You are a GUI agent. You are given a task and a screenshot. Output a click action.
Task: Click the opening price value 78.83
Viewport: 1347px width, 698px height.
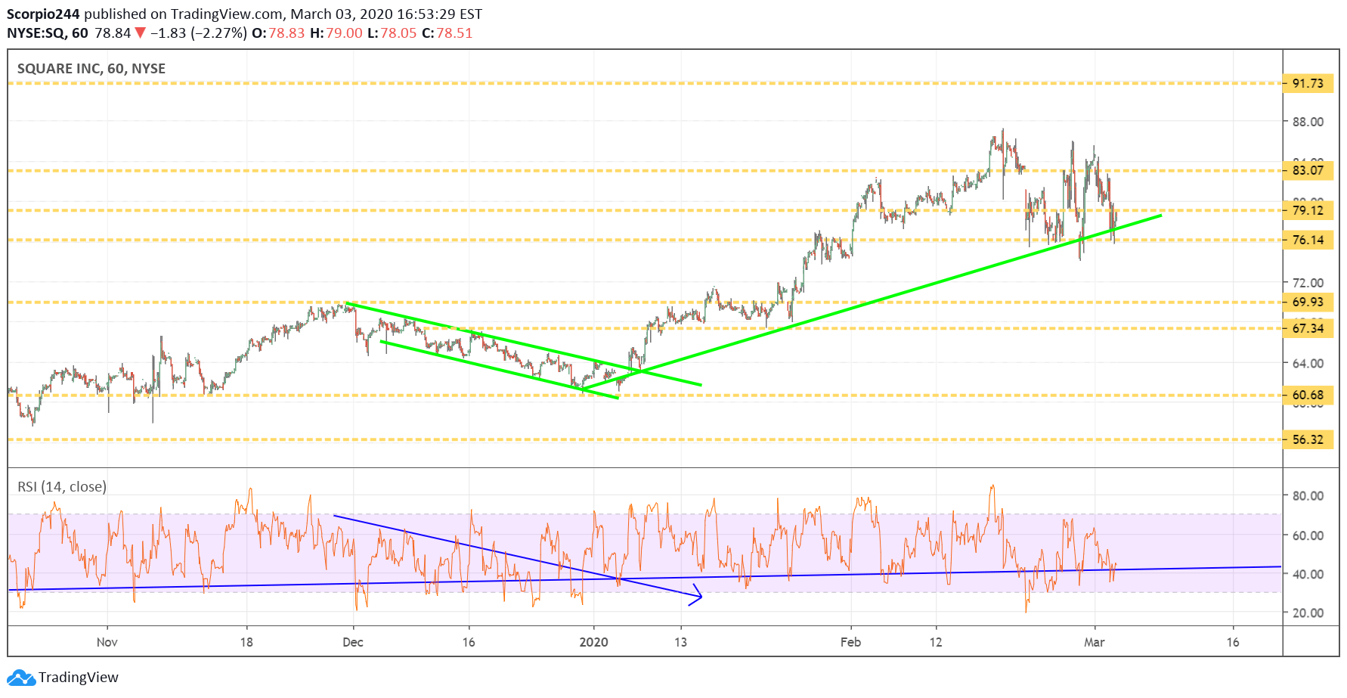[286, 33]
